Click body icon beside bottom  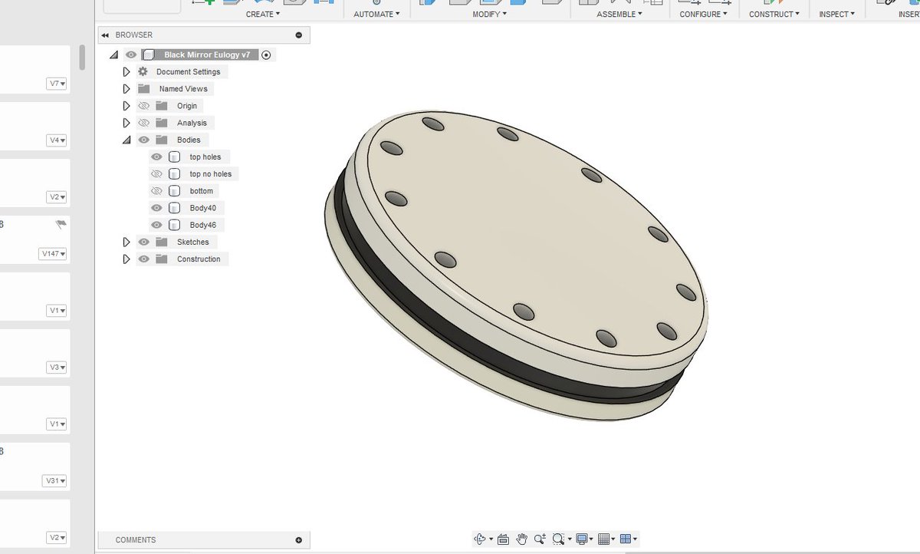pyautogui.click(x=174, y=190)
